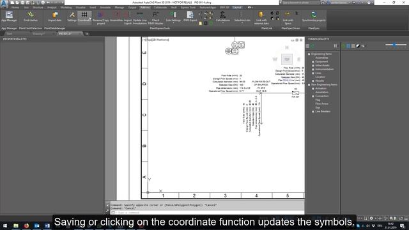409x230 pixels.
Task: Select Flag in the symbols tree
Action: pyautogui.click(x=318, y=100)
